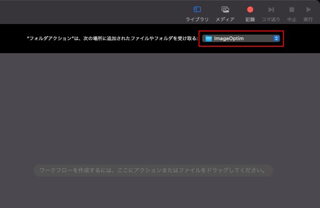The height and width of the screenshot is (208, 320).
Task: Click the ライブラリ text label in toolbar
Action: pyautogui.click(x=197, y=19)
